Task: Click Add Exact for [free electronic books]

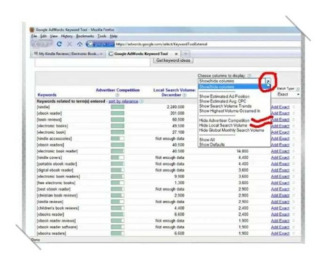Action: click(280, 183)
